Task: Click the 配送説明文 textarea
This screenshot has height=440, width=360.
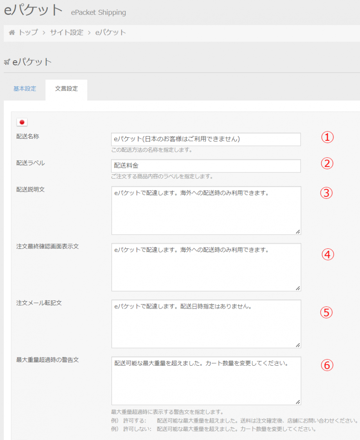Action: [x=205, y=209]
